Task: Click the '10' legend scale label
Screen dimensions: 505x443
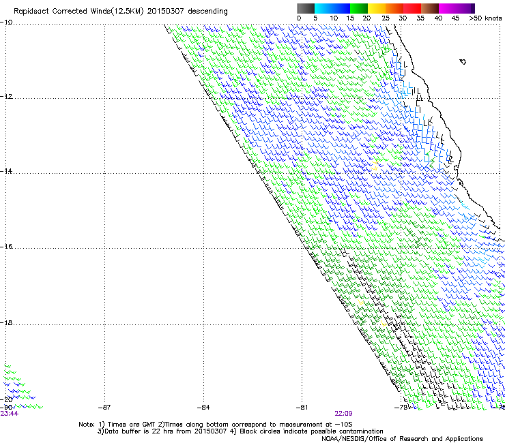Action: click(334, 18)
